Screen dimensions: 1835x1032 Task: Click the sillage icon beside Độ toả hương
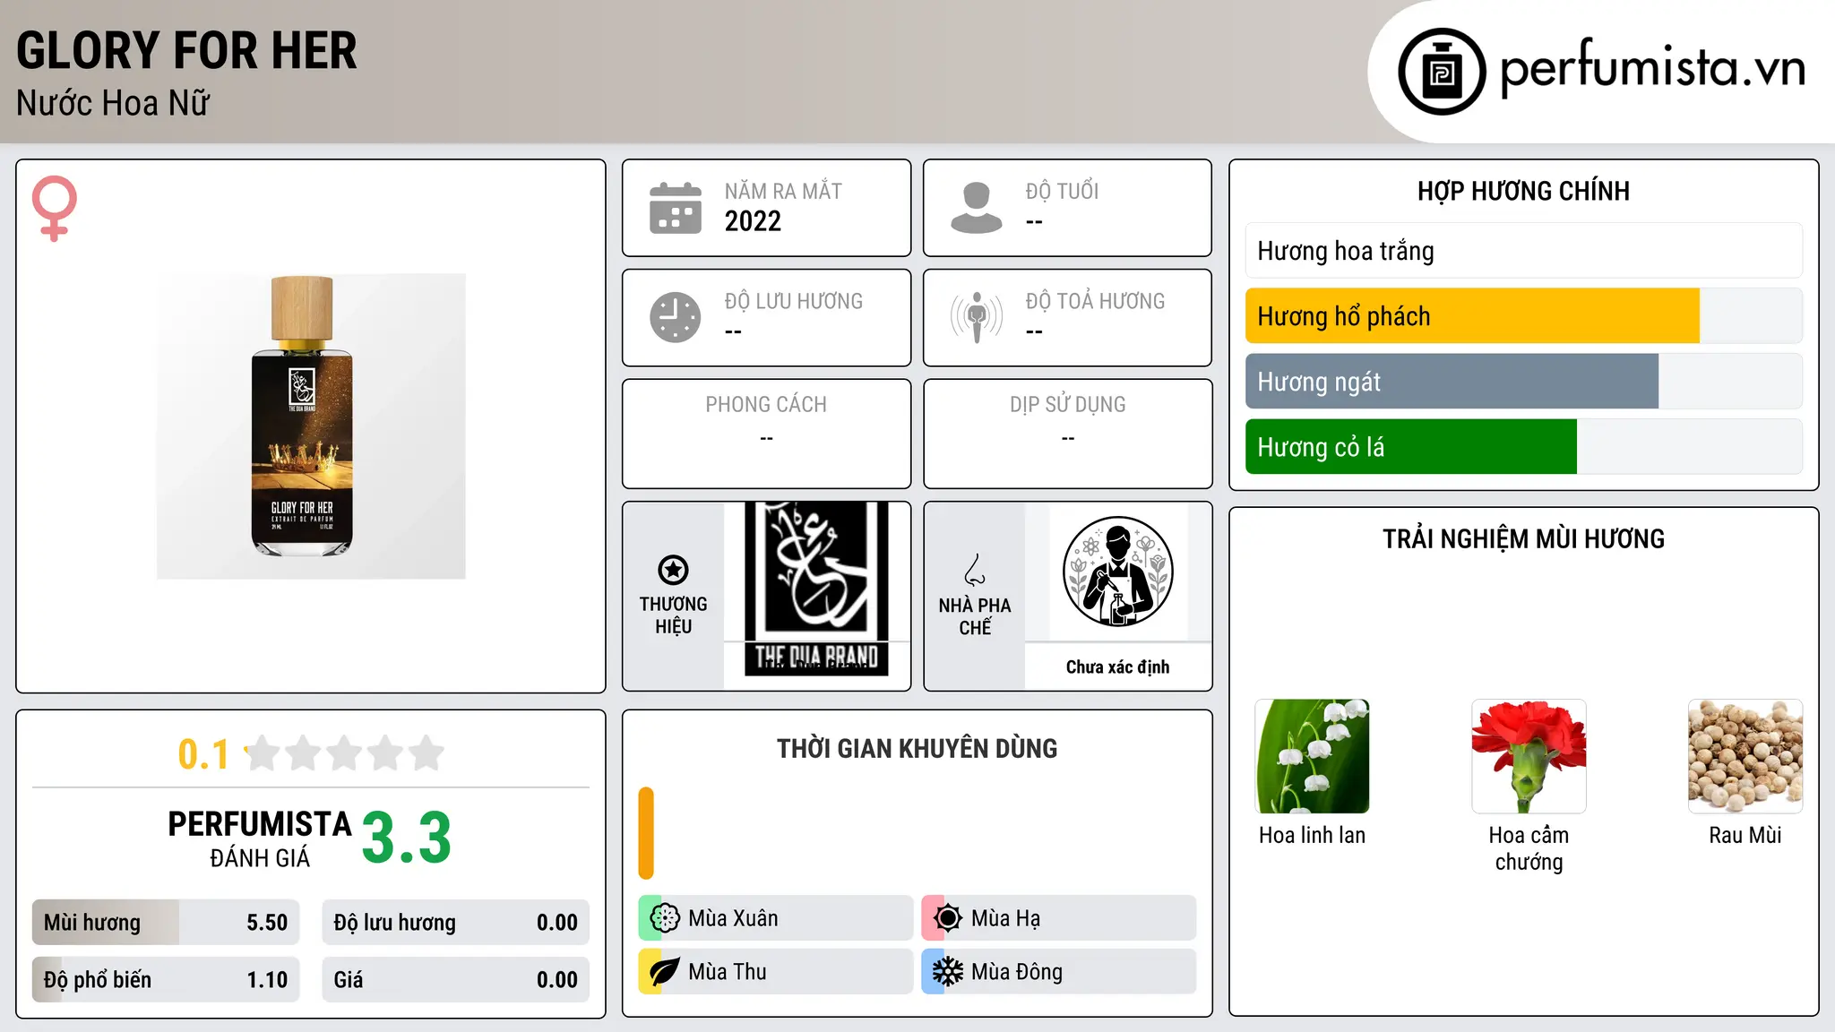coord(977,317)
